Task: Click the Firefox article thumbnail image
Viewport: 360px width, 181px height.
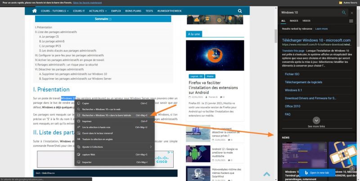Action: (x=215, y=55)
